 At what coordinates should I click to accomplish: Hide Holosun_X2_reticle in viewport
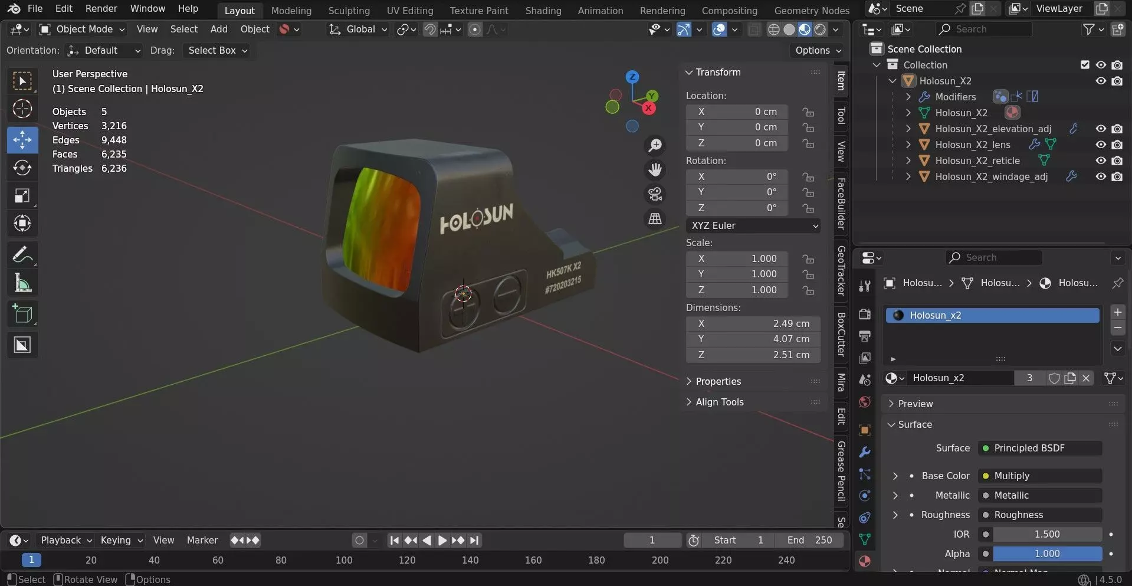[1101, 161]
